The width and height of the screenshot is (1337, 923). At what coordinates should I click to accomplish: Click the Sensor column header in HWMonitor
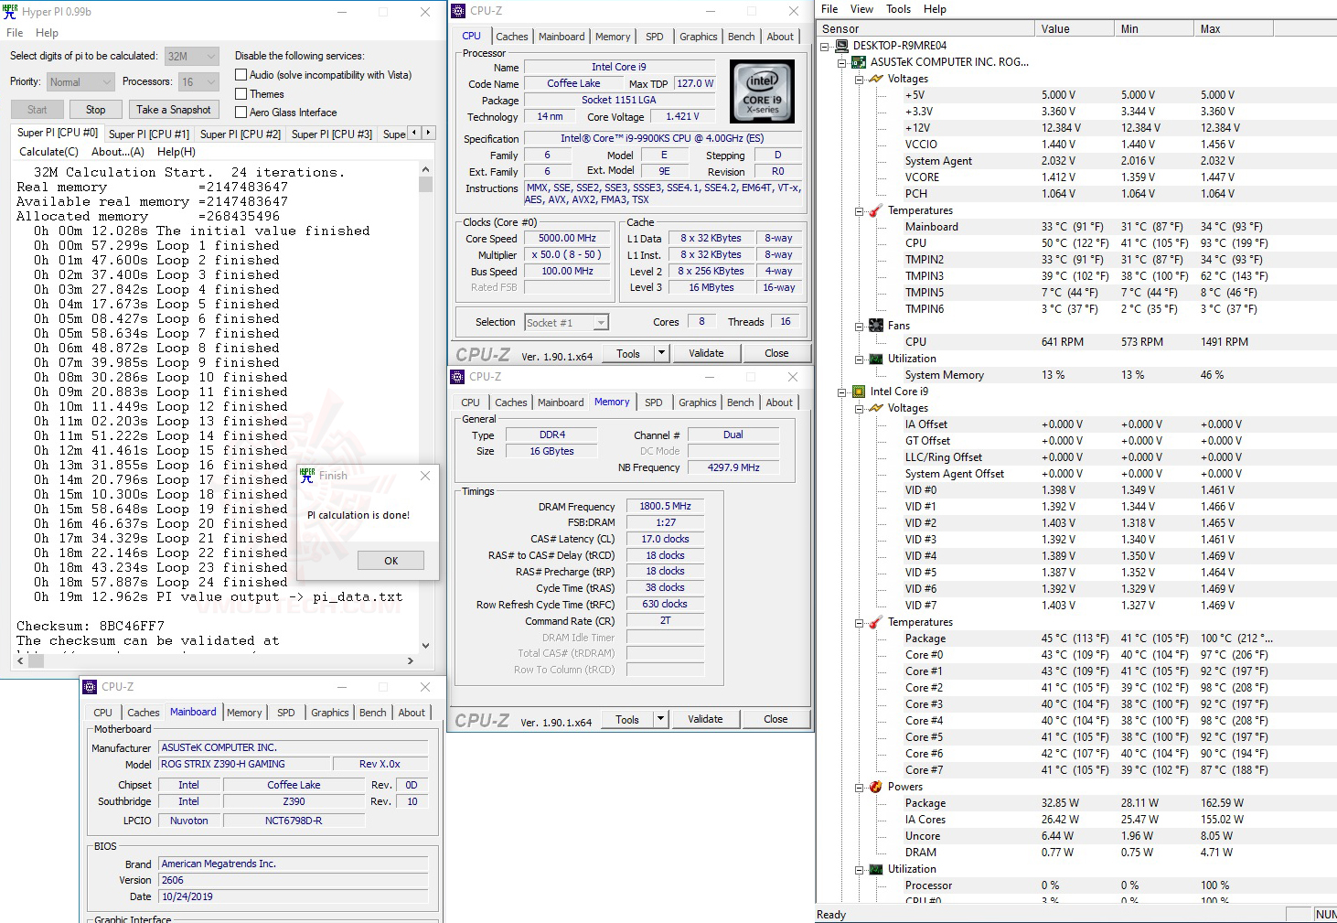(925, 29)
